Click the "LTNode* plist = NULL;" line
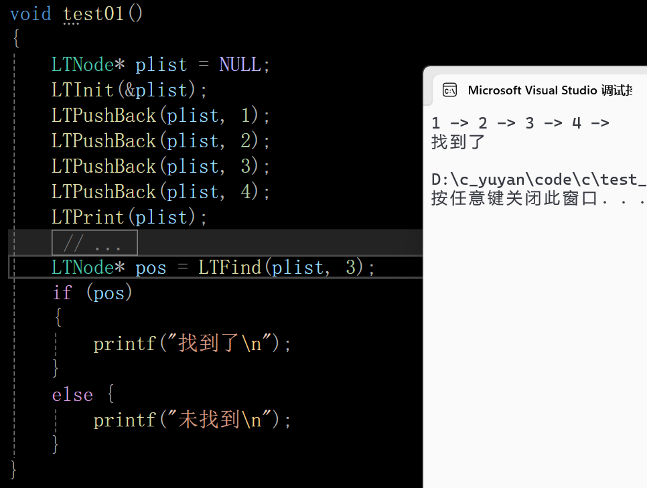 coord(161,65)
